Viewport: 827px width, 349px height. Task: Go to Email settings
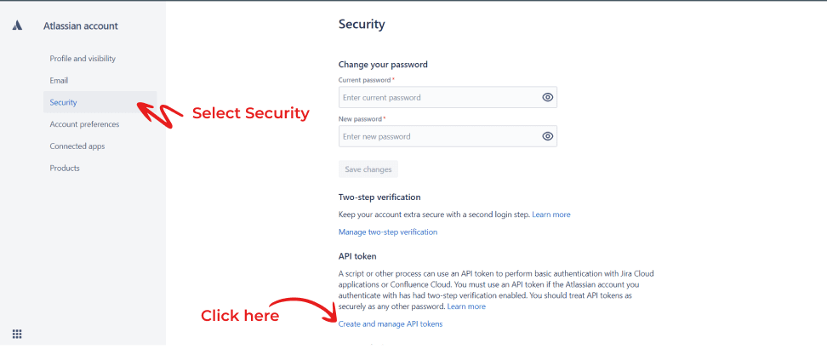tap(59, 81)
